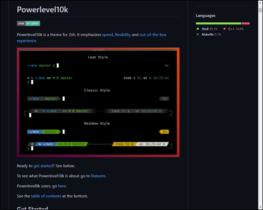Click the dark green Makefile language dot
The image size is (263, 210).
[x=198, y=34]
